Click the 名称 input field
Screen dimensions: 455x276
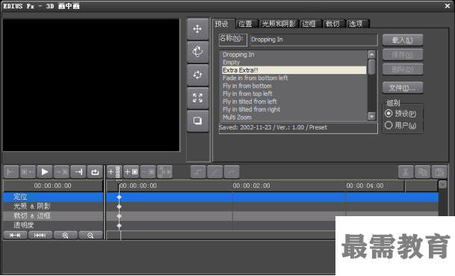click(313, 40)
